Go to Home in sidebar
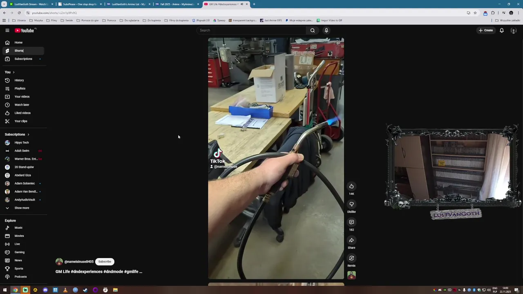523x294 pixels. tap(23, 42)
